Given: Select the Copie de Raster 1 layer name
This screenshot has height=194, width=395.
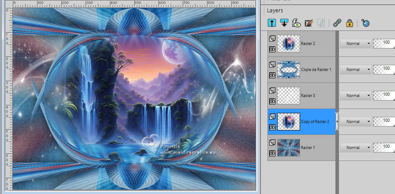Looking at the screenshot, I should tap(316, 70).
